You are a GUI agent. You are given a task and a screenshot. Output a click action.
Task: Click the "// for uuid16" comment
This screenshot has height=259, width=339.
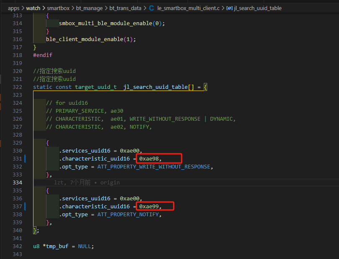coord(67,103)
